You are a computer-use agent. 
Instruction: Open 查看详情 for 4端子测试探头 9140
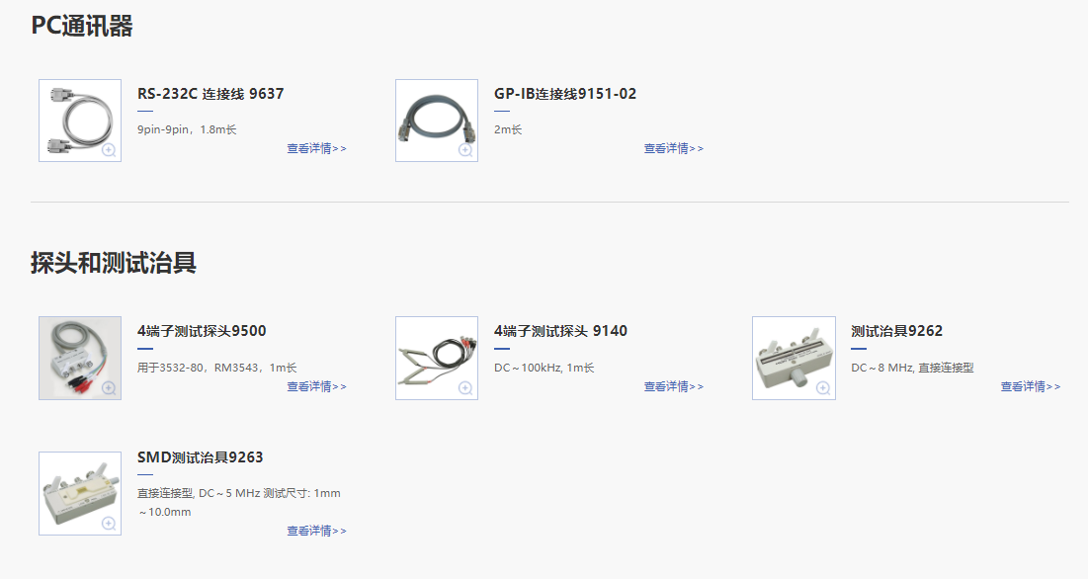pyautogui.click(x=673, y=386)
